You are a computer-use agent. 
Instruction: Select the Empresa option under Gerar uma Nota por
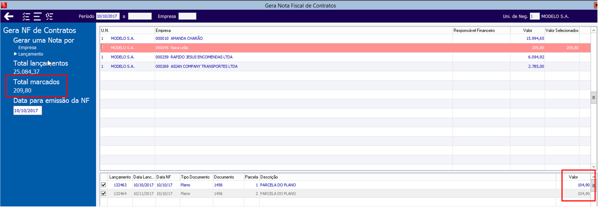[27, 48]
